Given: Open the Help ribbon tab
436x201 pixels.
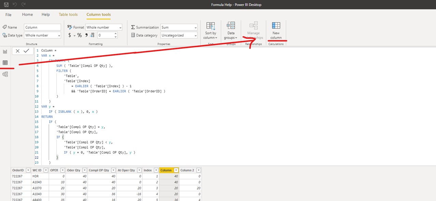Looking at the screenshot, I should point(46,15).
